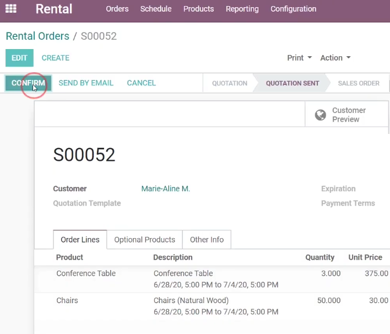Image resolution: width=390 pixels, height=334 pixels.
Task: Select the Conference Table order line
Action: (x=212, y=279)
